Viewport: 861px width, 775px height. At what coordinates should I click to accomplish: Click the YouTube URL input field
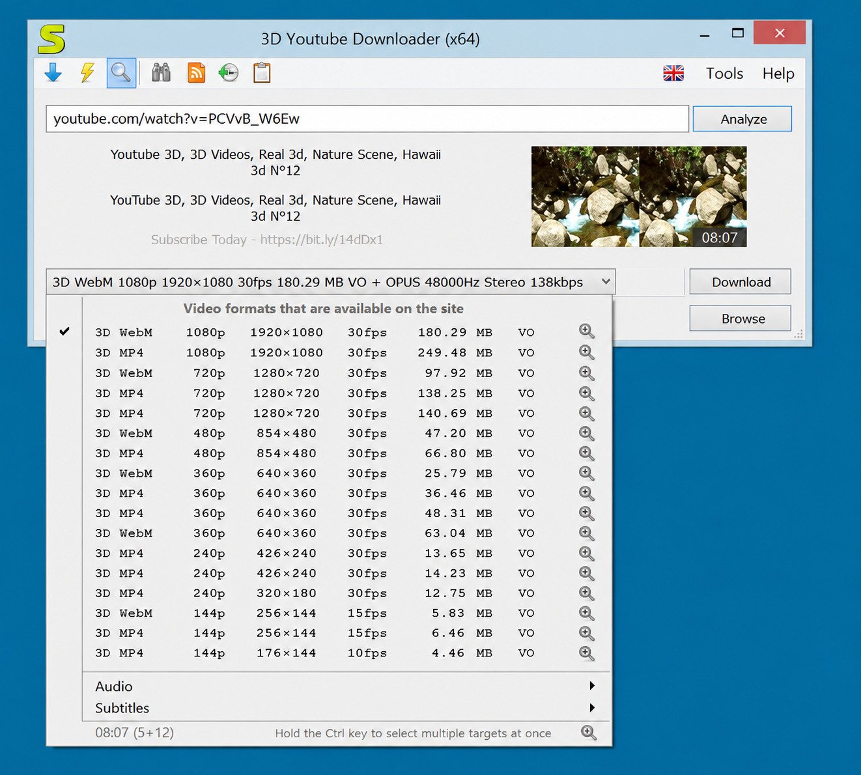tap(367, 119)
